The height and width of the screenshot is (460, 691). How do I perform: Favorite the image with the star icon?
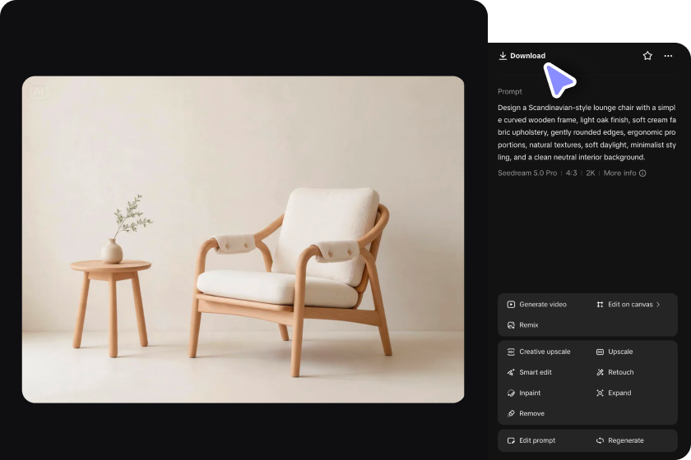(647, 56)
